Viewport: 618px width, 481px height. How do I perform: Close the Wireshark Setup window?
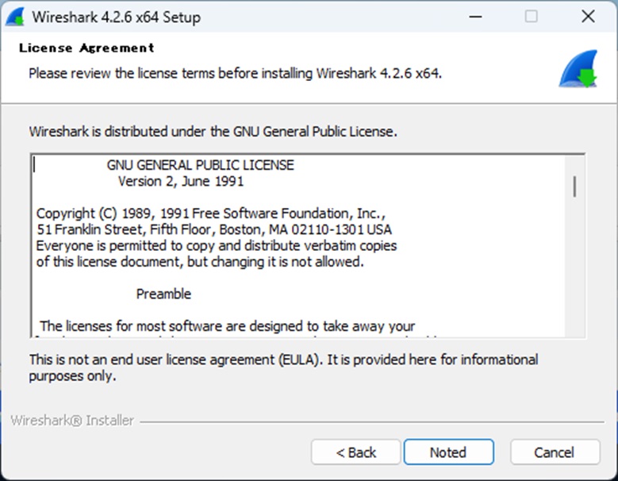tap(587, 17)
